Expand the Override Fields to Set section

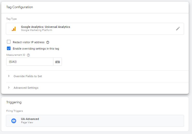click(x=97, y=76)
